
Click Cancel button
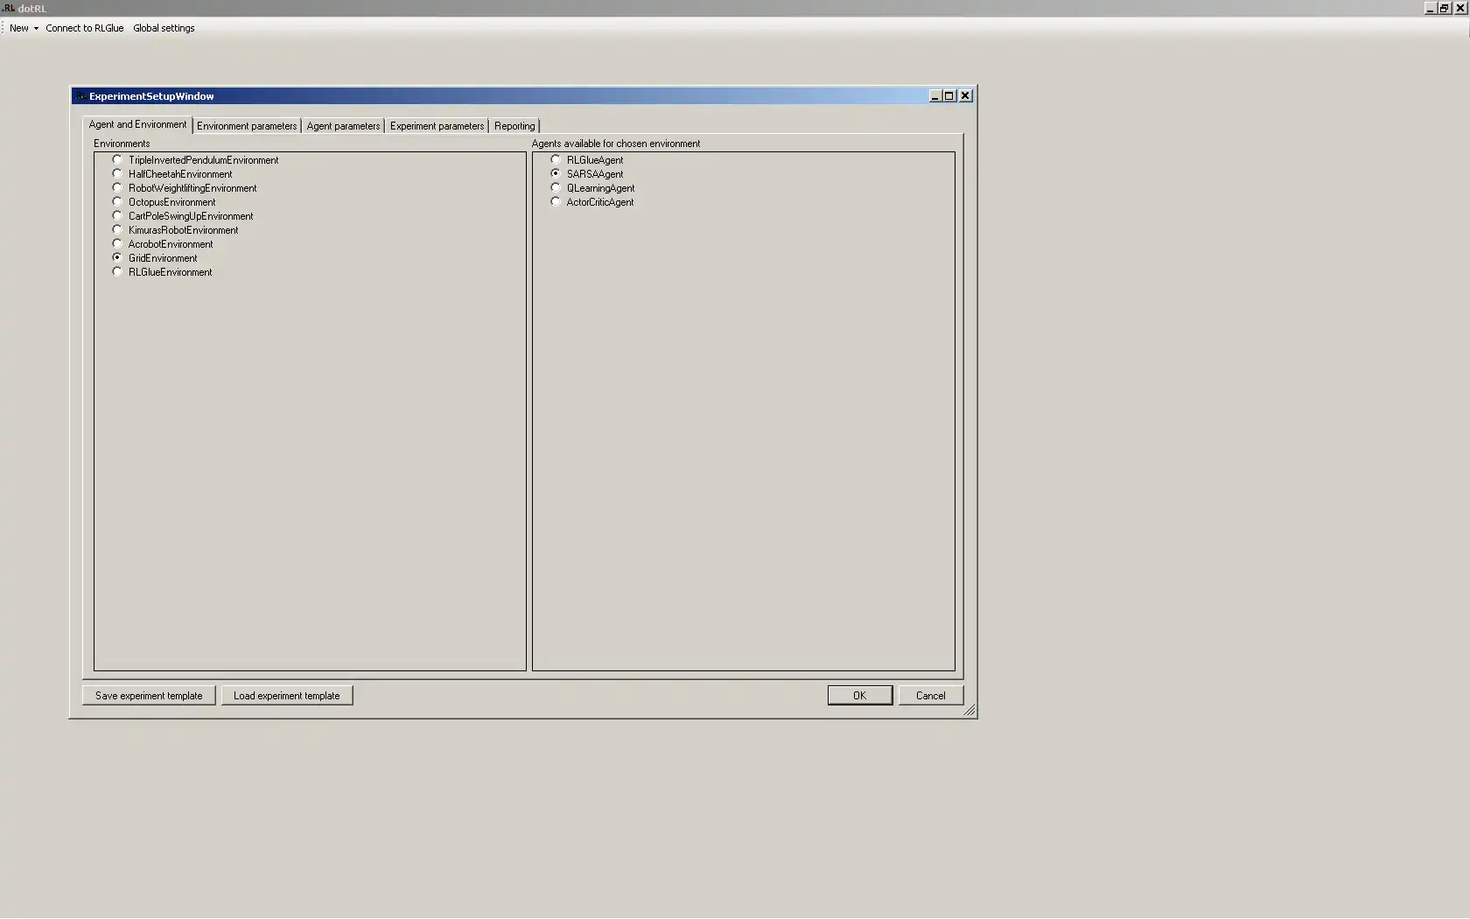click(931, 696)
